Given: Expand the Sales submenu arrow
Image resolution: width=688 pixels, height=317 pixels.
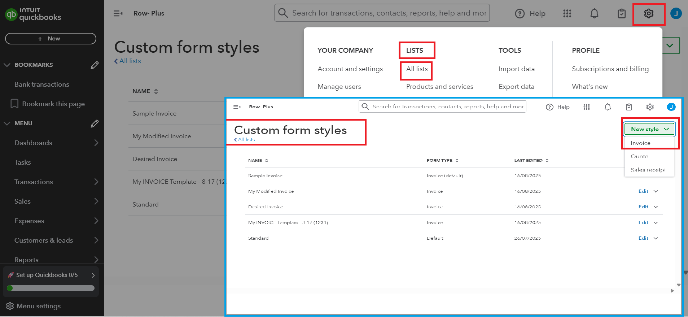Looking at the screenshot, I should (96, 201).
